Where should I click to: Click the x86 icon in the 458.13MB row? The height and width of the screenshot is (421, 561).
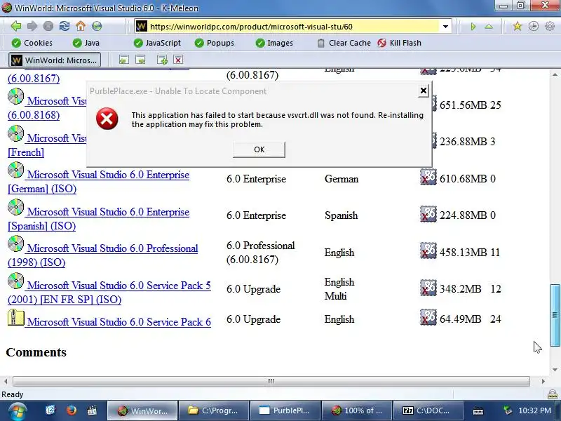click(x=428, y=250)
